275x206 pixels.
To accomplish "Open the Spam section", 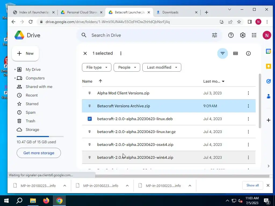I will [31, 112].
